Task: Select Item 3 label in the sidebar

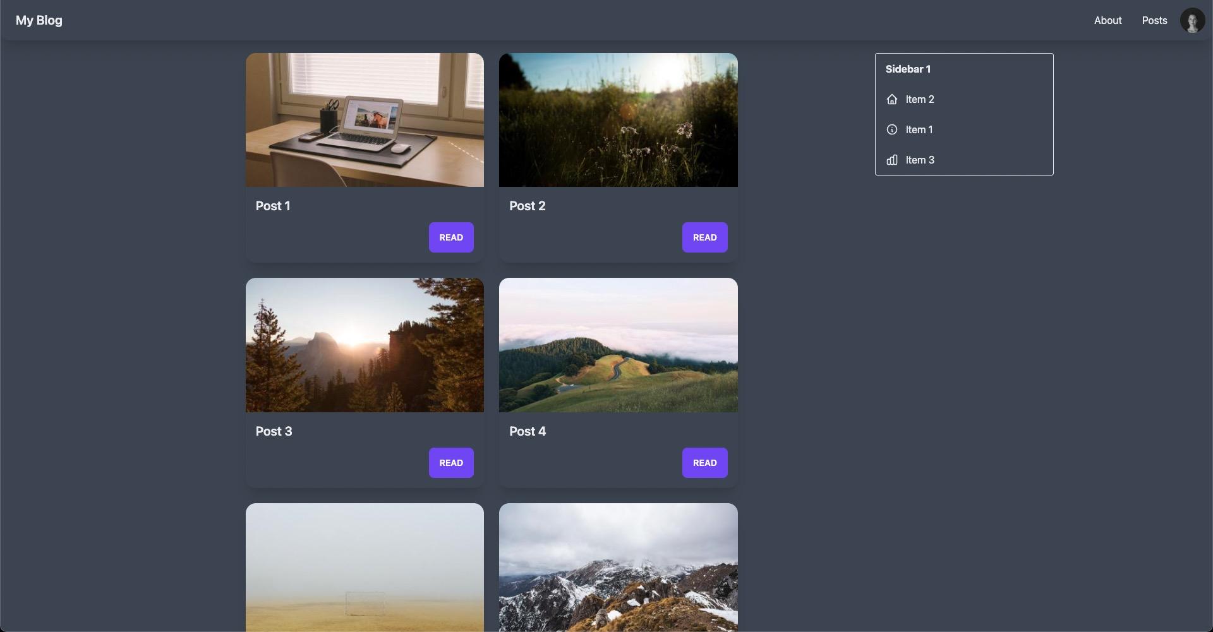Action: (x=919, y=160)
